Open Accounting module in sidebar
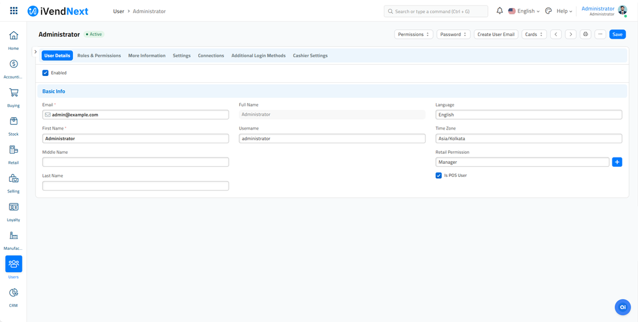Image resolution: width=638 pixels, height=322 pixels. (14, 69)
